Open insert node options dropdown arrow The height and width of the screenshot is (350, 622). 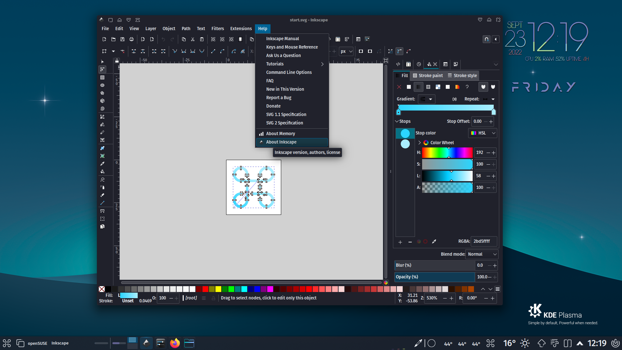[x=113, y=51]
